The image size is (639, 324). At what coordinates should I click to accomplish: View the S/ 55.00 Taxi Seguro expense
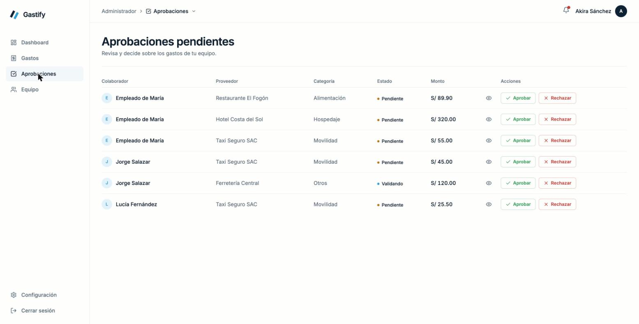(x=489, y=141)
